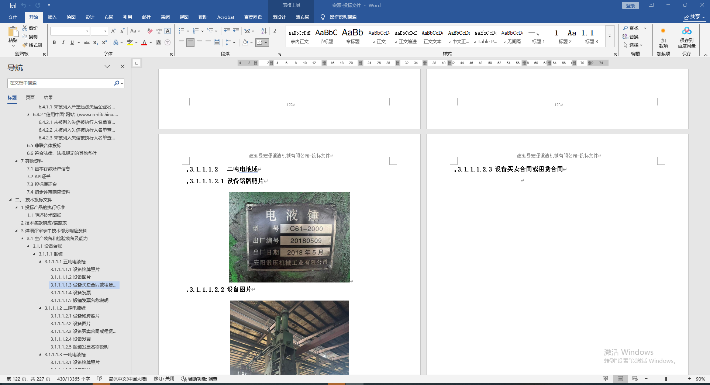Click the zoom slider handle
This screenshot has height=385, width=710.
pos(666,379)
